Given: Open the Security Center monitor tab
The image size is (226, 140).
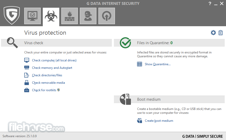Looking at the screenshot, I should (32, 16).
